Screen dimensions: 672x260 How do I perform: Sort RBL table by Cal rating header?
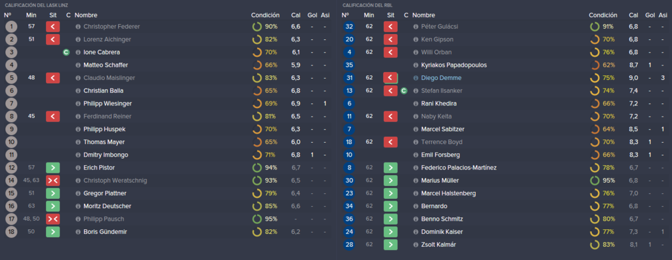(x=633, y=15)
